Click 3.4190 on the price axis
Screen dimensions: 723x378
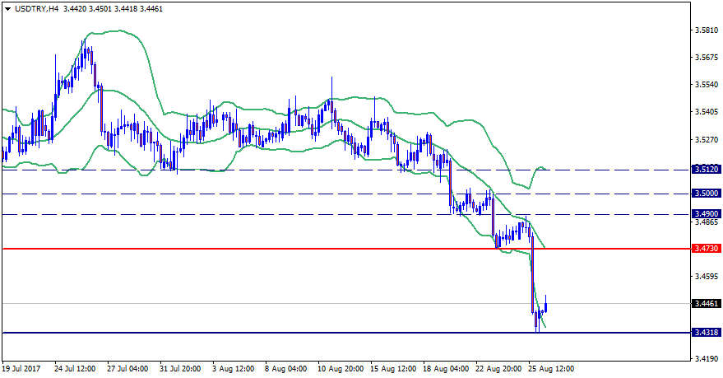coord(707,359)
